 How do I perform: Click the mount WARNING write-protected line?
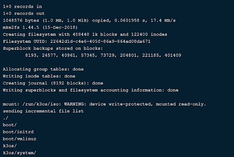[104, 104]
